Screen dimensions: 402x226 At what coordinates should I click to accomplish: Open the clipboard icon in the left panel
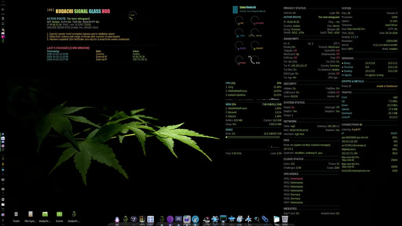click(3, 210)
